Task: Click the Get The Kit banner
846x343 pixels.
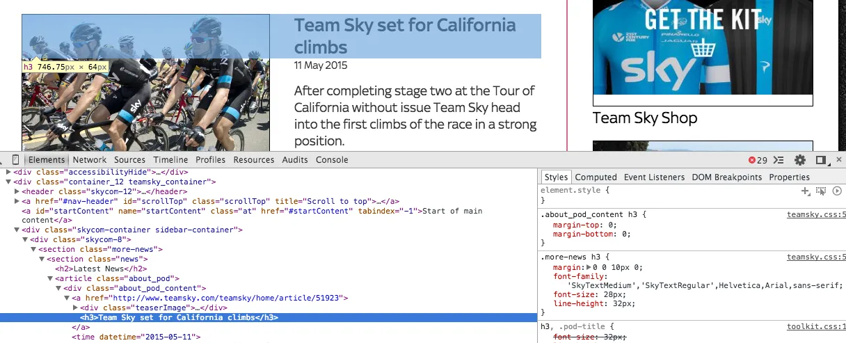Action: (x=703, y=47)
